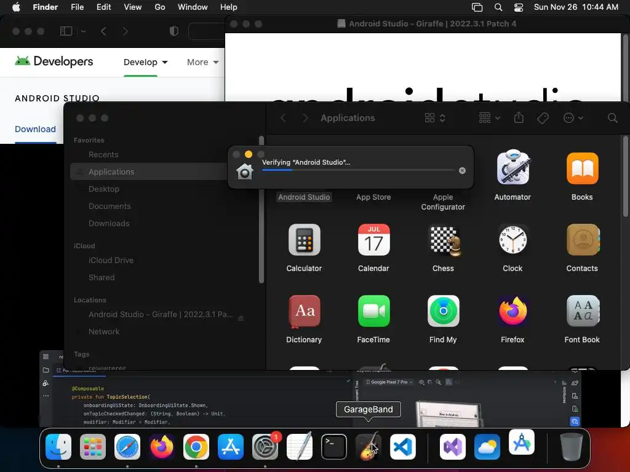
Task: Click the Verifying Android Studio progress bar
Action: (x=358, y=170)
